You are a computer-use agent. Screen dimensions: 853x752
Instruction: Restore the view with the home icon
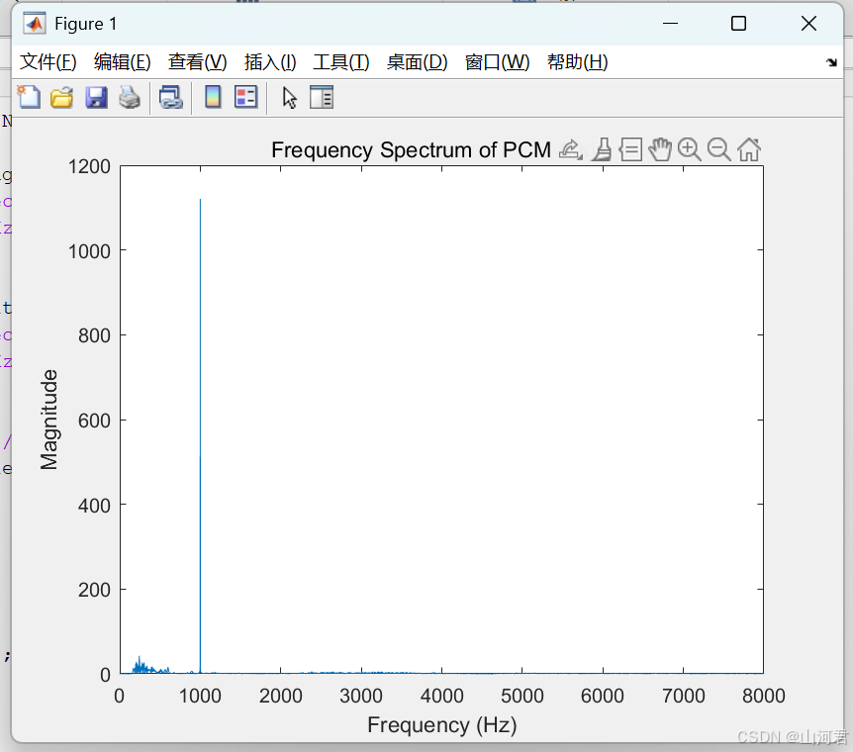(x=748, y=149)
